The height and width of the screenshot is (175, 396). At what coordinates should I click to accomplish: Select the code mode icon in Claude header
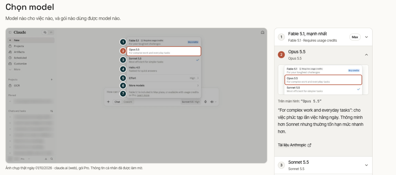click(x=51, y=32)
